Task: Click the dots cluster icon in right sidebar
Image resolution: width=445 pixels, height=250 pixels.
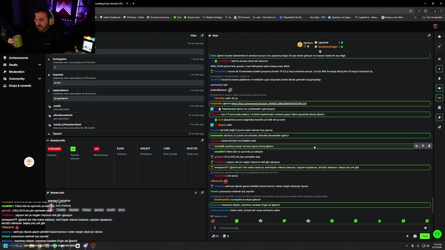Action: (439, 127)
